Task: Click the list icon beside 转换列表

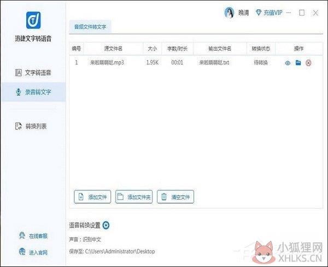Action: pos(19,126)
